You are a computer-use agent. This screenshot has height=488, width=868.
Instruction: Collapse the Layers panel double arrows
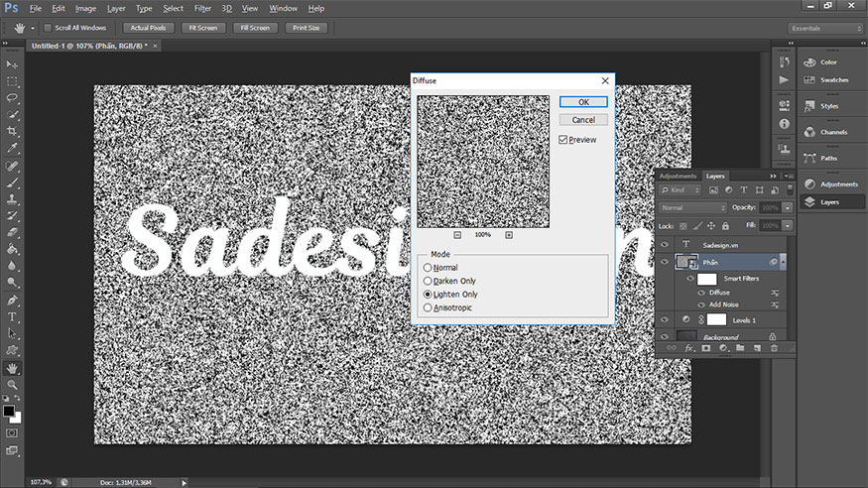(x=773, y=176)
